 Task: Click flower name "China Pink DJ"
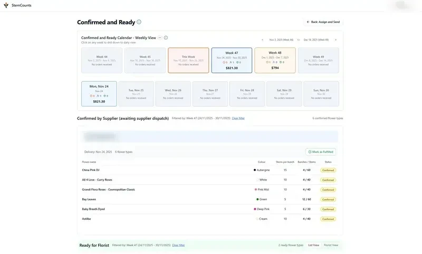91,170
